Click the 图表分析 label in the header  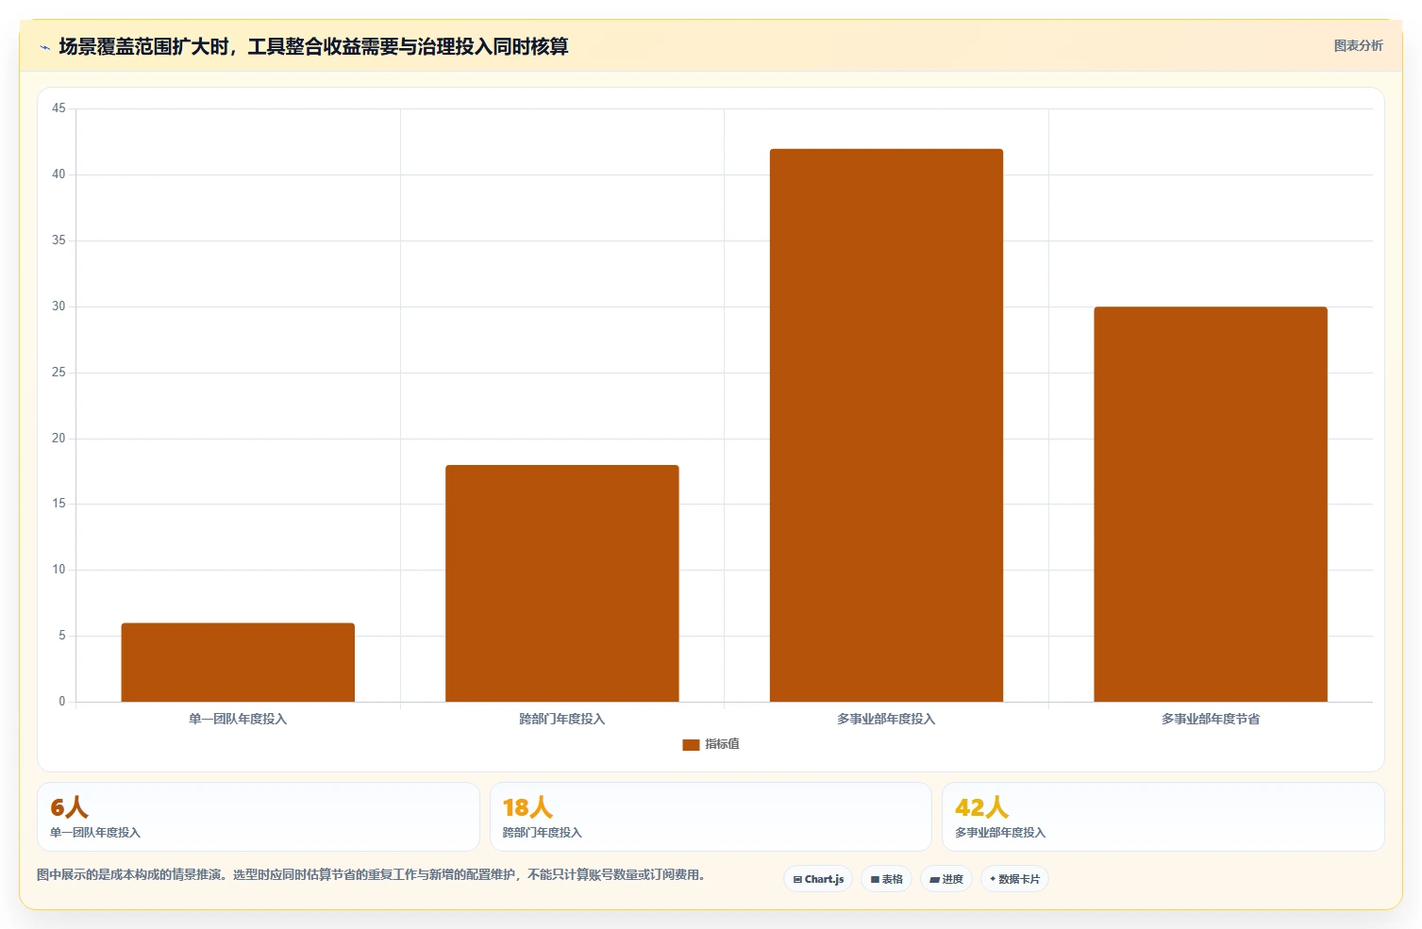tap(1358, 45)
